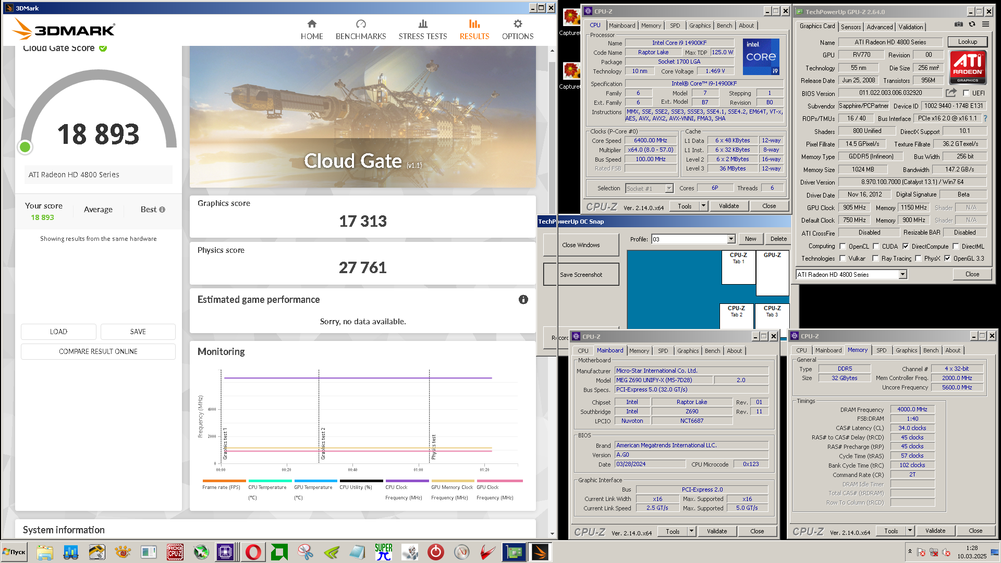The image size is (1001, 563).
Task: Expand the Tools arrow in the CPU-Z Mainboard window
Action: [691, 532]
